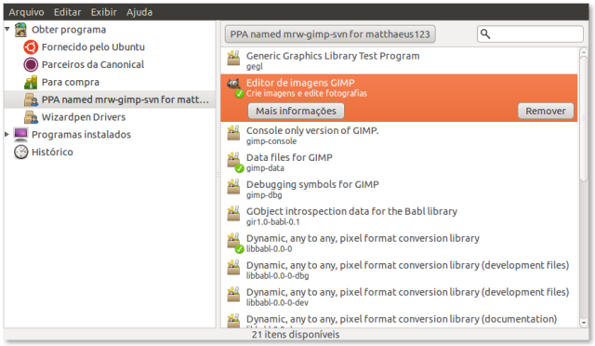Click the scrollbar down arrow of package list
595x346 pixels.
pyautogui.click(x=584, y=323)
